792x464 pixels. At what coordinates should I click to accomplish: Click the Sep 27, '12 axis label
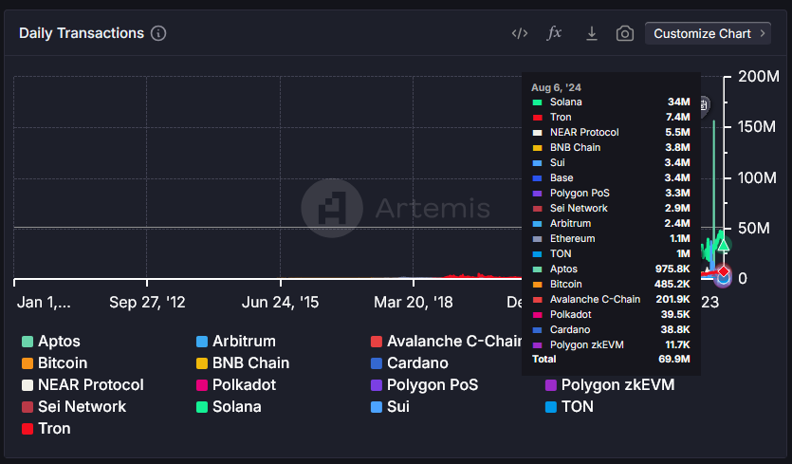147,303
